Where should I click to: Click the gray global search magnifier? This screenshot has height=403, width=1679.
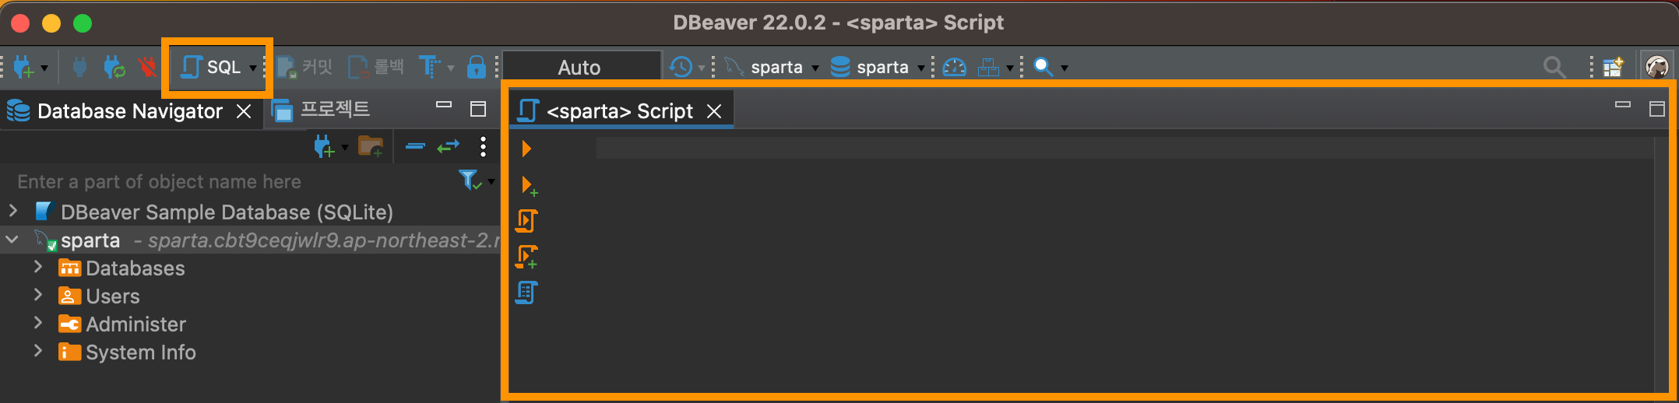point(1555,68)
